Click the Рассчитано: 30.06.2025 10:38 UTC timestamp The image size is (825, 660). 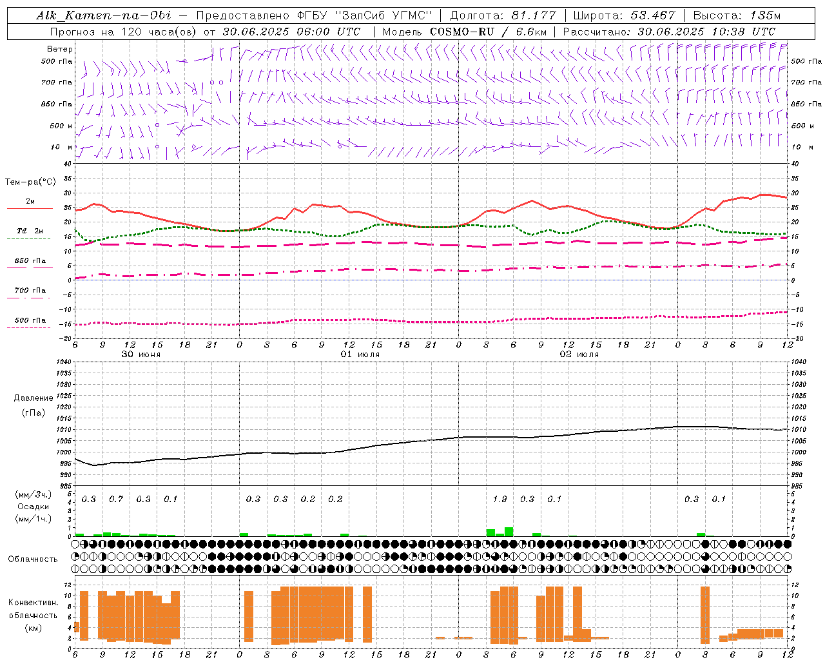[669, 32]
